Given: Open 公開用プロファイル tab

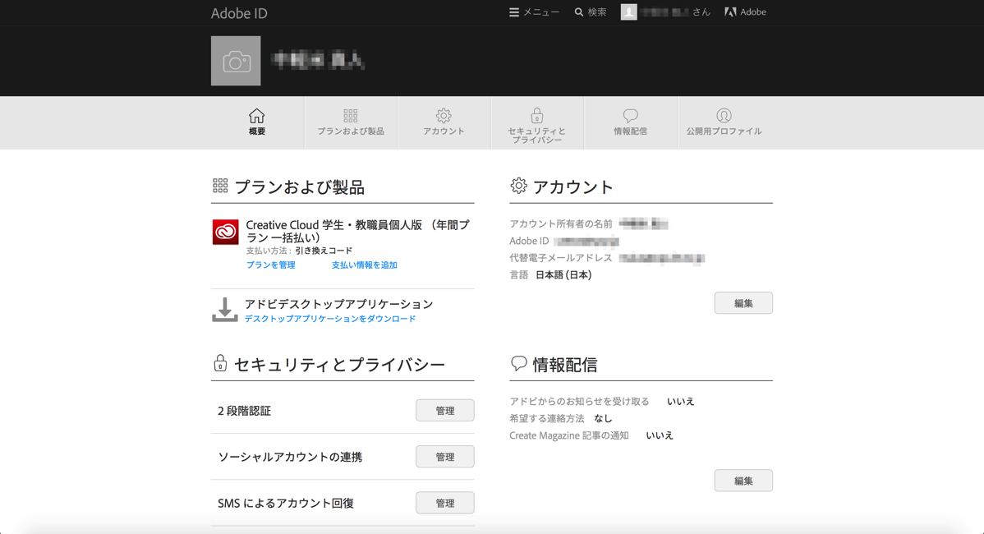Looking at the screenshot, I should pyautogui.click(x=724, y=123).
